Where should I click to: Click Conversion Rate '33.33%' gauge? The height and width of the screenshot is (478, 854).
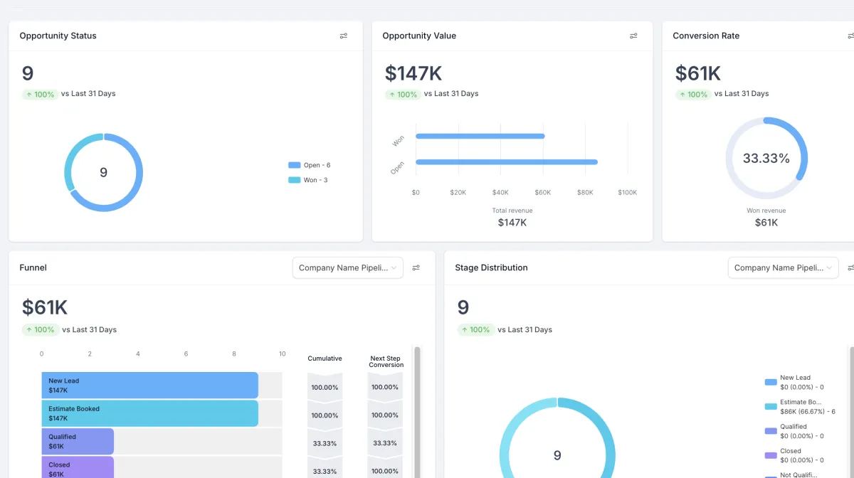[766, 158]
